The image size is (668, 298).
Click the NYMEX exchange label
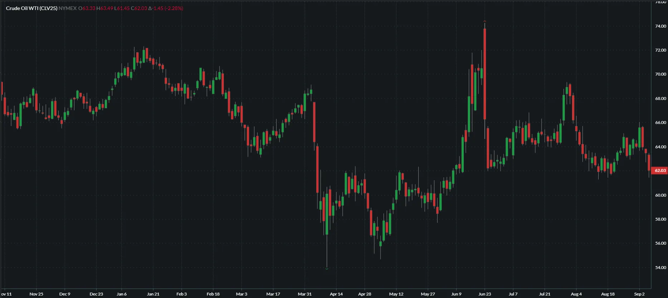(68, 8)
